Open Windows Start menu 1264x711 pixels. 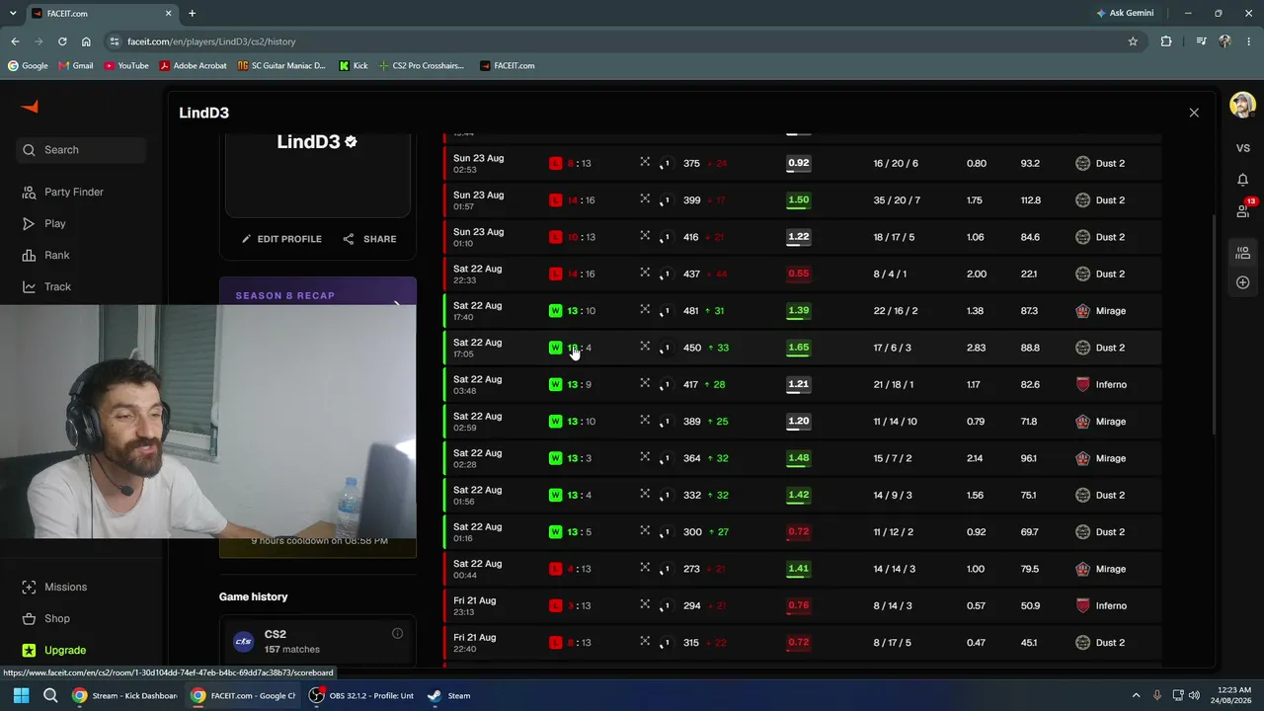[x=21, y=695]
